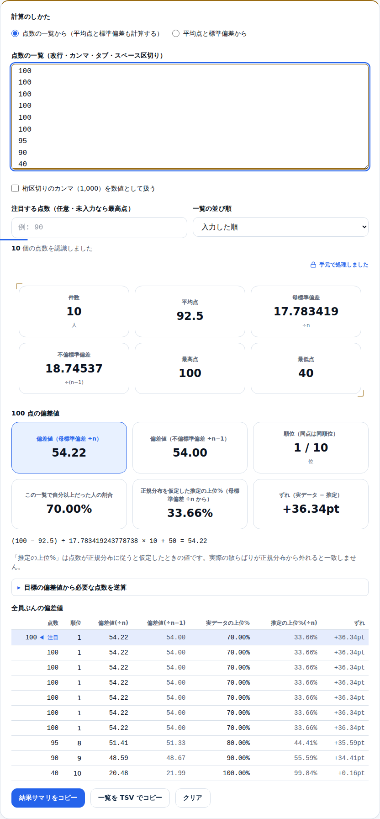
Task: Click score 90 in the table
Action: (54, 758)
